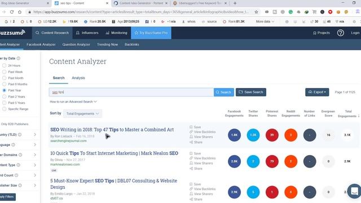View sharers of the 10 Quick Tips article
The image size is (361, 203).
[201, 163]
